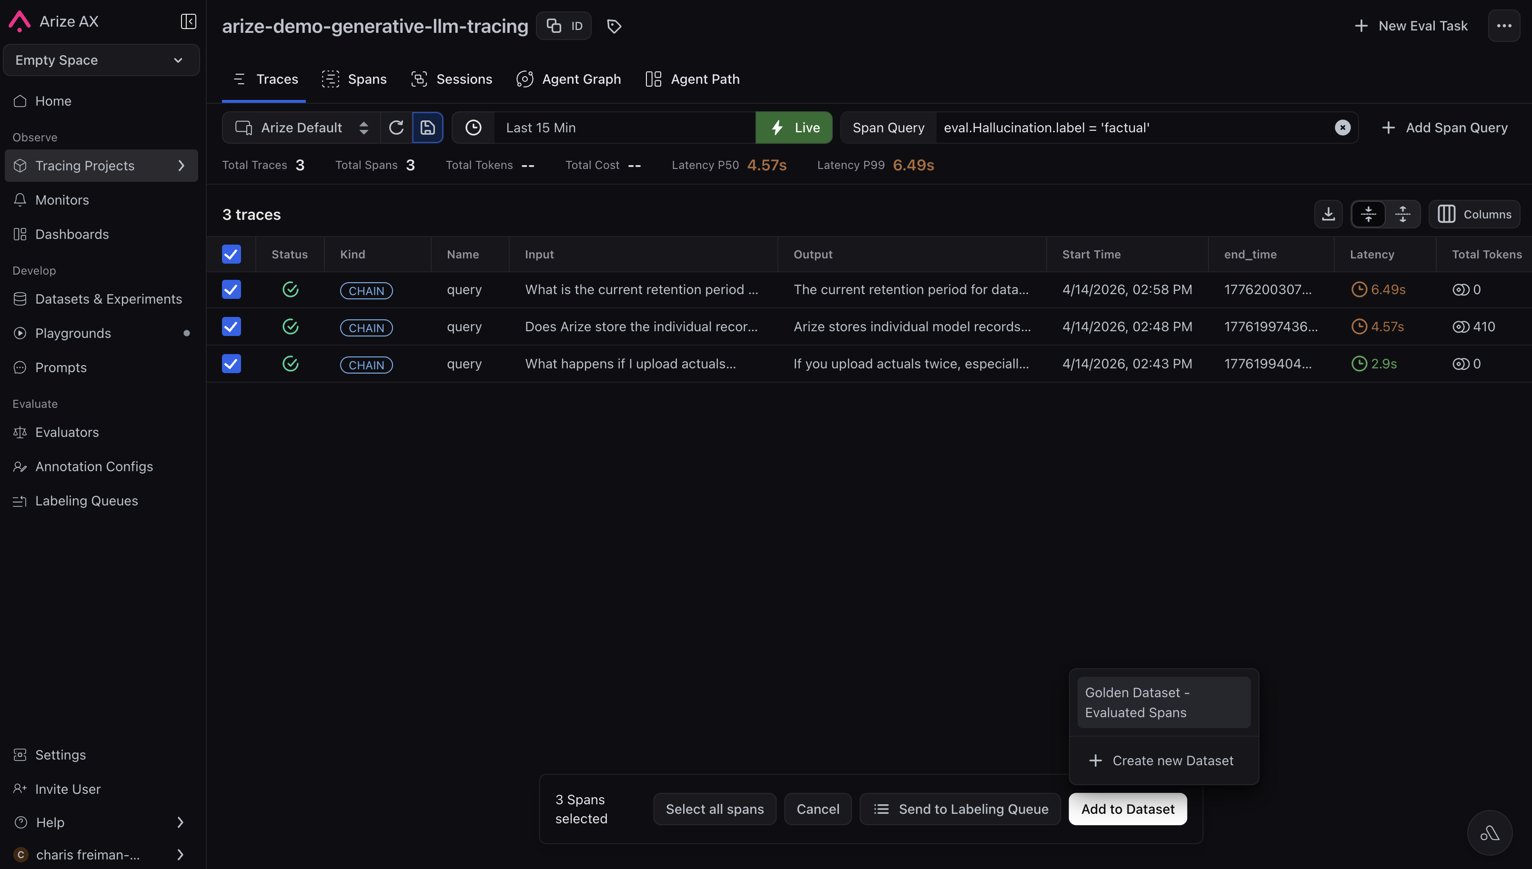Open the three-dot more options menu
Viewport: 1532px width, 869px height.
(1504, 26)
